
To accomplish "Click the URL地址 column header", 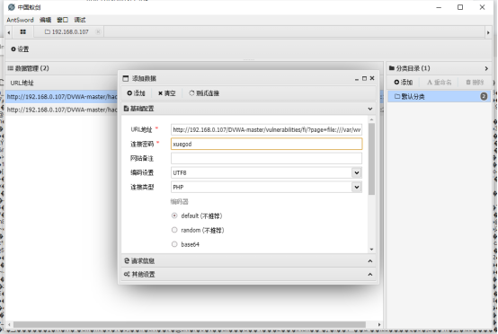I will 22,83.
